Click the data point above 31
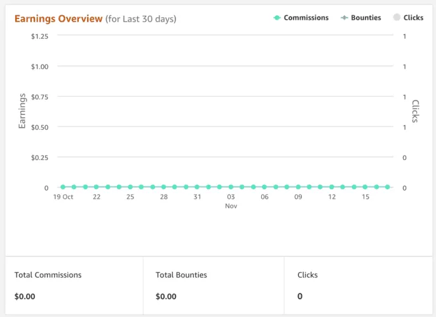The image size is (436, 317). (x=197, y=187)
